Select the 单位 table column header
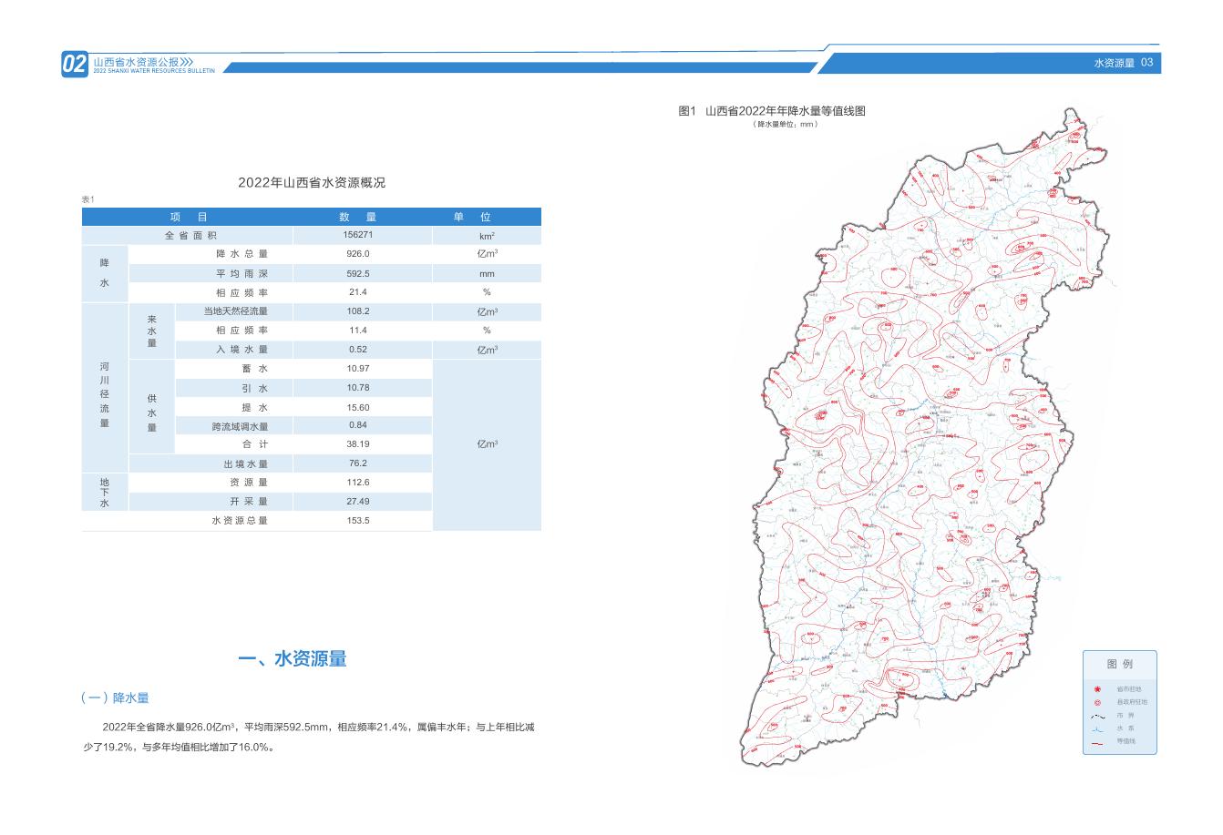The height and width of the screenshot is (835, 1223). [486, 217]
